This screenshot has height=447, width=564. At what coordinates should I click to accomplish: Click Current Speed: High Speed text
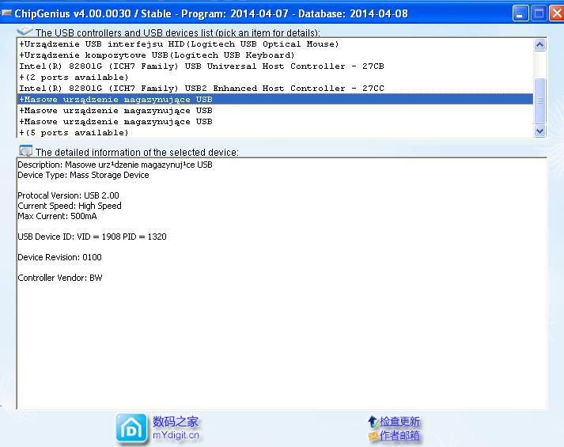(x=70, y=206)
